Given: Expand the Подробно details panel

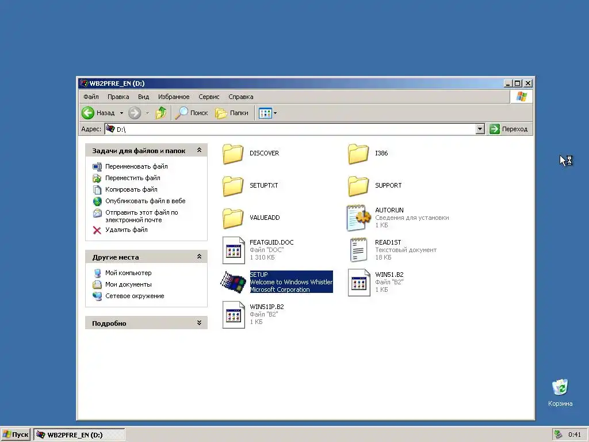Looking at the screenshot, I should pyautogui.click(x=199, y=323).
